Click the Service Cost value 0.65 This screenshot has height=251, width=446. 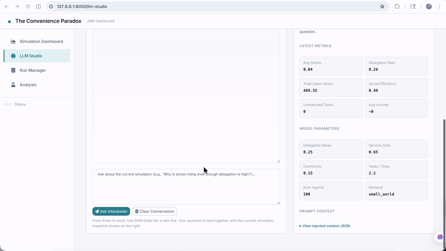(x=373, y=152)
